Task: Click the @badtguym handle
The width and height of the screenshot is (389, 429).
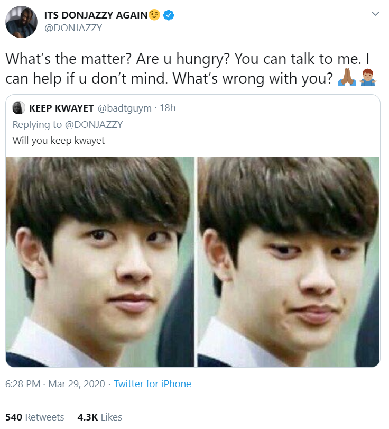Action: (125, 108)
